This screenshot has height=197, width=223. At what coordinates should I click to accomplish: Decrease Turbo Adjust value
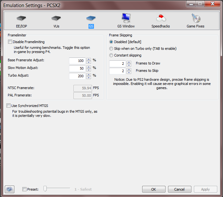[88, 78]
